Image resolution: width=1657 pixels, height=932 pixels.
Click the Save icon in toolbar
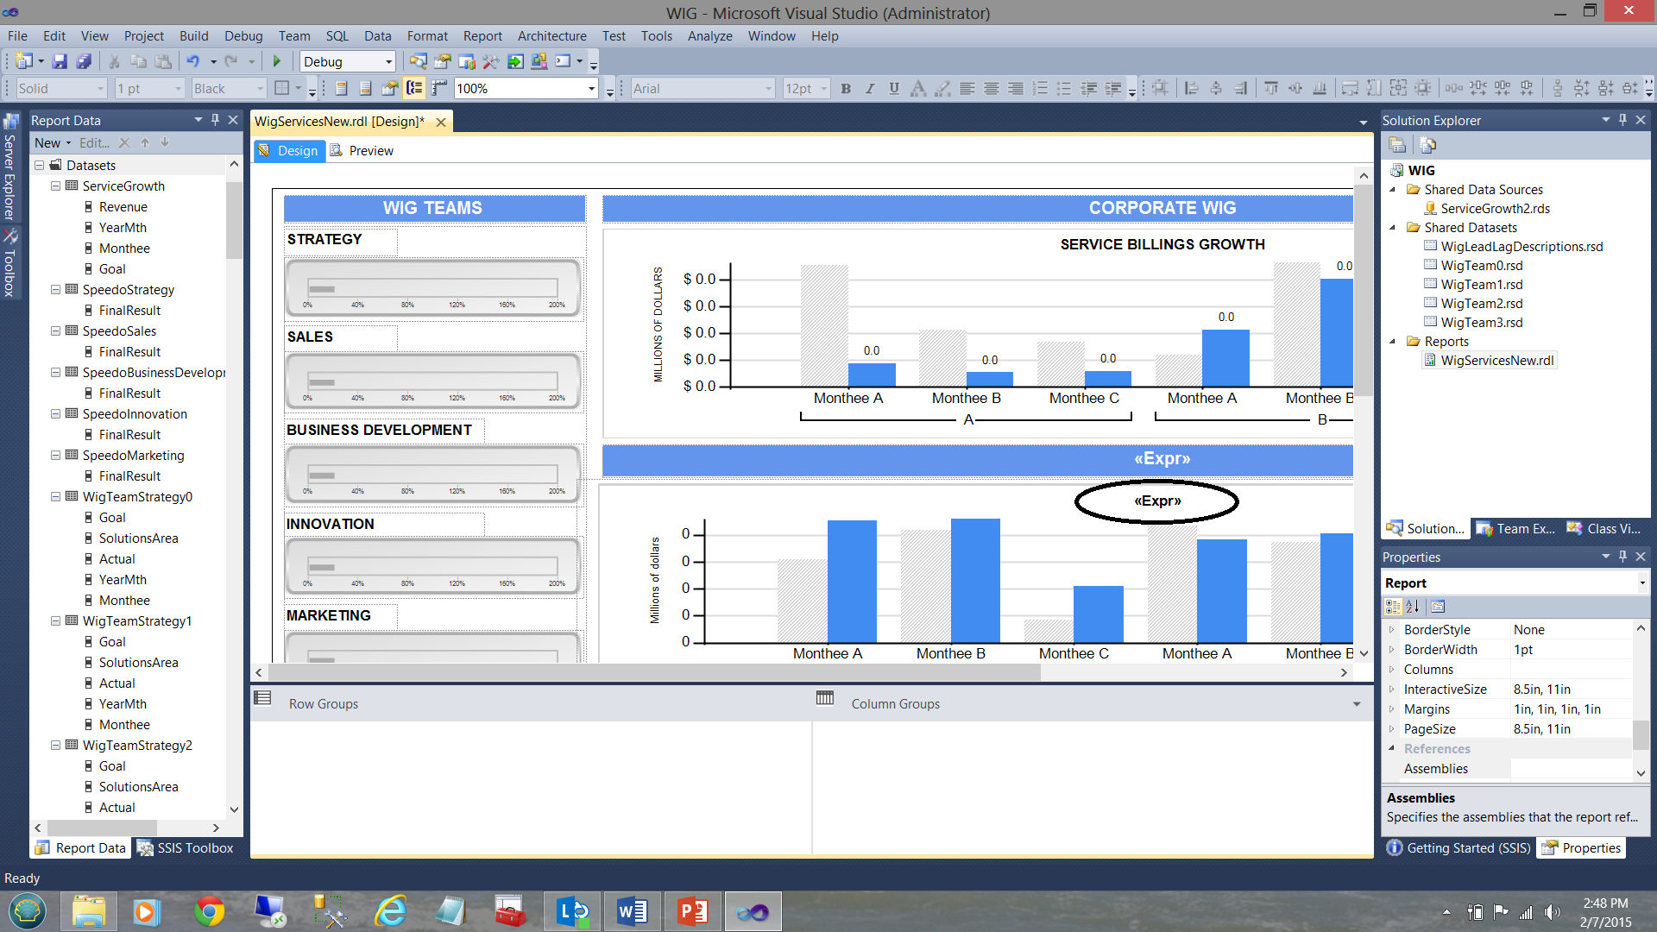tap(60, 61)
